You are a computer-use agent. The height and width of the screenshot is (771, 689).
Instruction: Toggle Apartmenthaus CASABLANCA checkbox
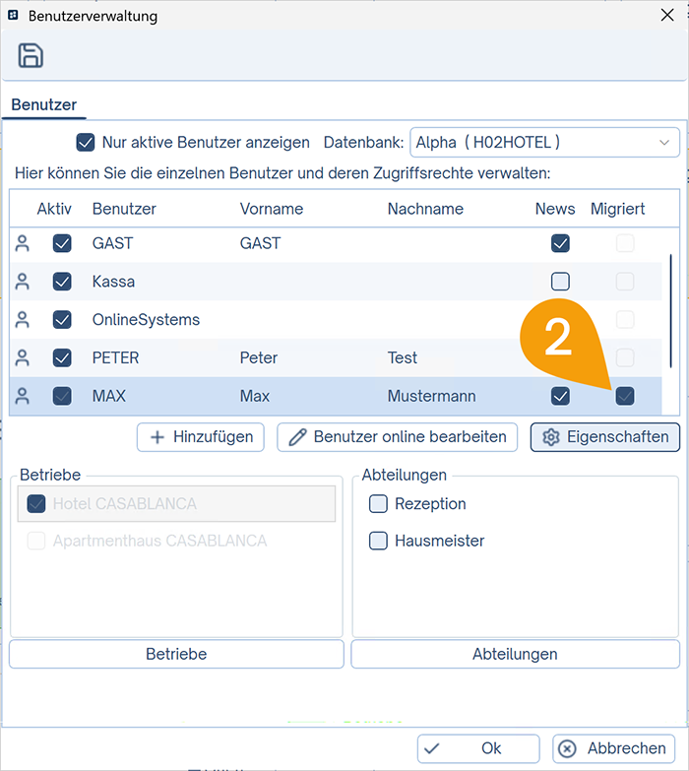point(36,541)
